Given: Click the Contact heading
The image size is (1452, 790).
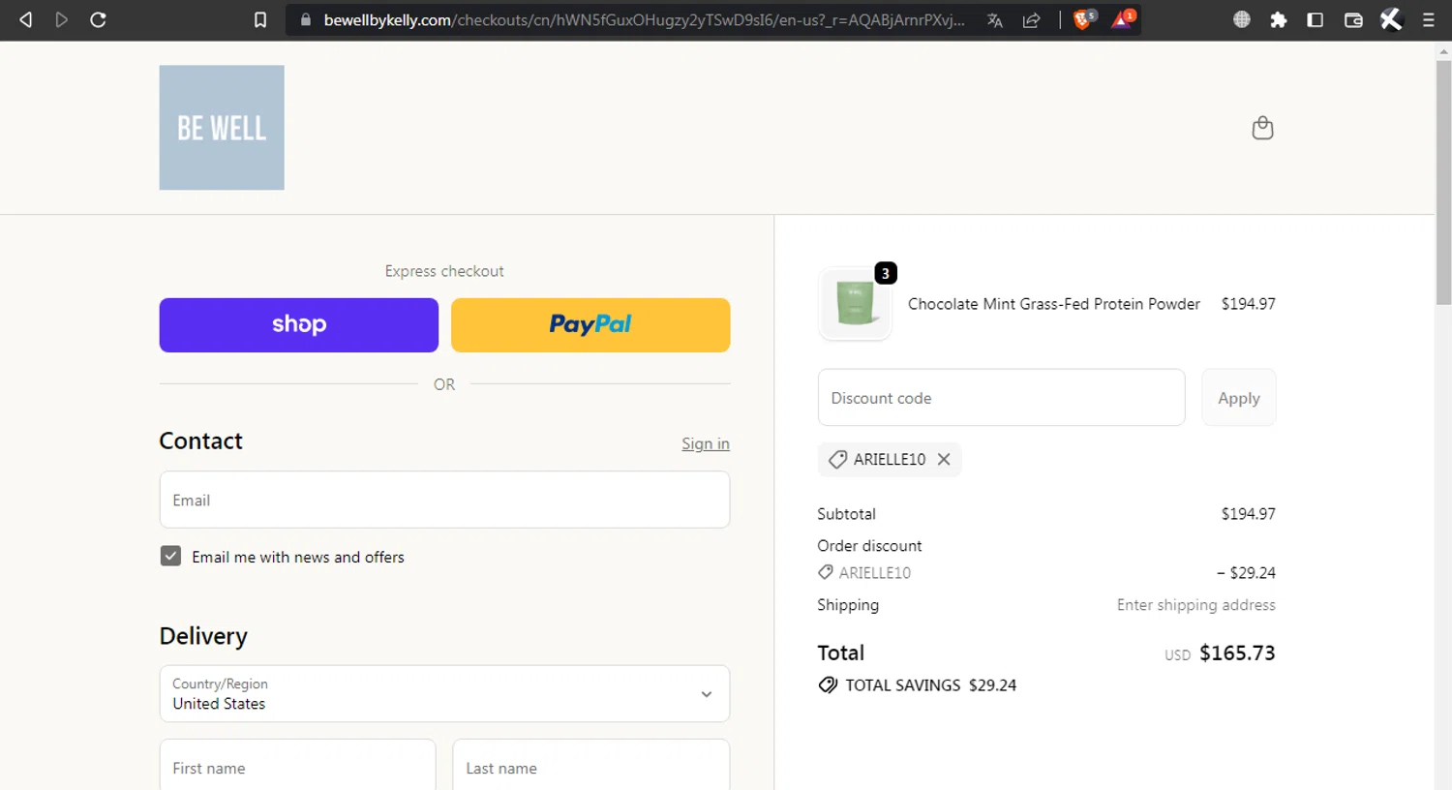Looking at the screenshot, I should point(200,441).
